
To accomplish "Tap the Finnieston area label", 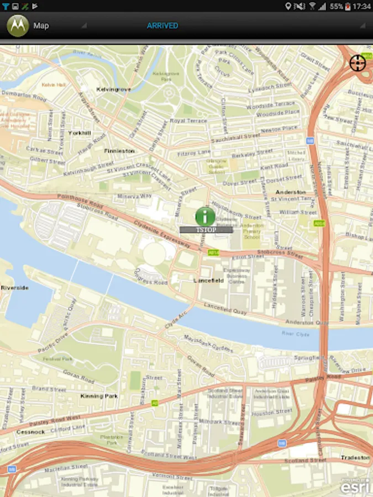I will click(x=119, y=151).
